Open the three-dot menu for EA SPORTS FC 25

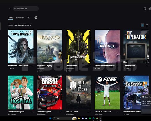pos(118,112)
